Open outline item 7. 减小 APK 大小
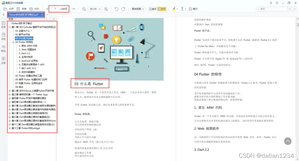299x161 pixels. click(28, 68)
